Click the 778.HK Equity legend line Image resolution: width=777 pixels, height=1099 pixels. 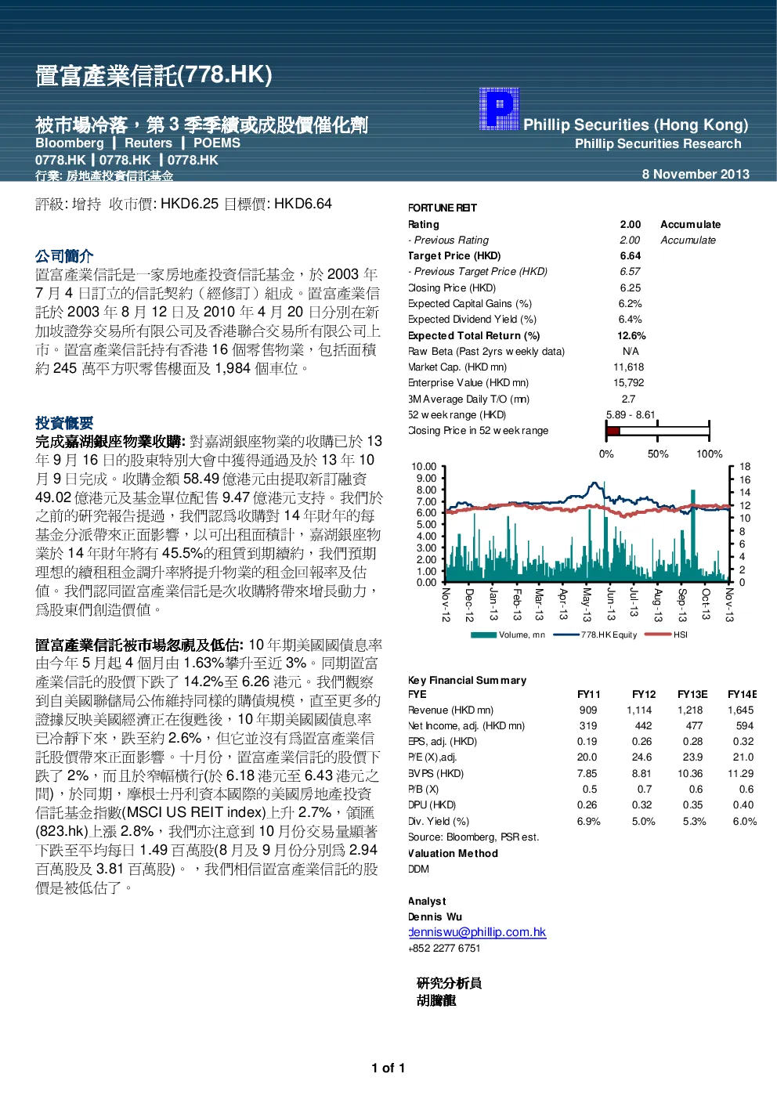[x=566, y=635]
